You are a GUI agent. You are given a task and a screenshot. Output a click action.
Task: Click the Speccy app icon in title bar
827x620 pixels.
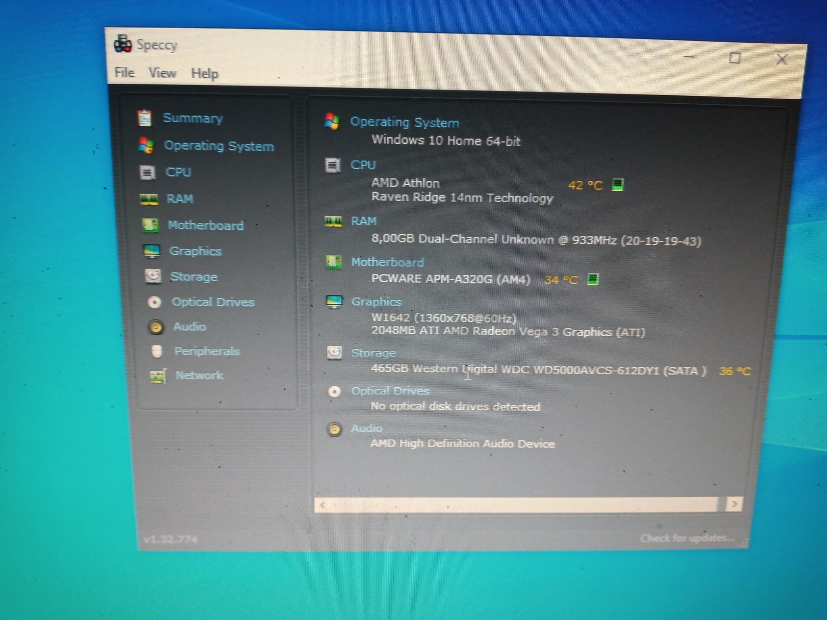[123, 44]
